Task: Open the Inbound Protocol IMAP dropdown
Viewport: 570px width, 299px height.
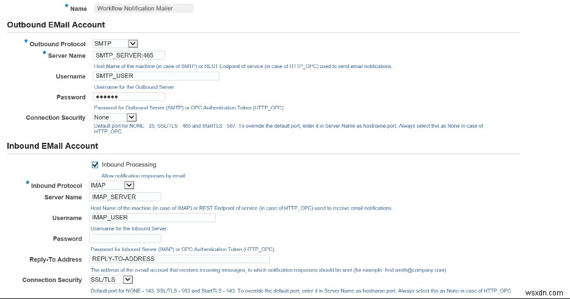Action: 111,185
